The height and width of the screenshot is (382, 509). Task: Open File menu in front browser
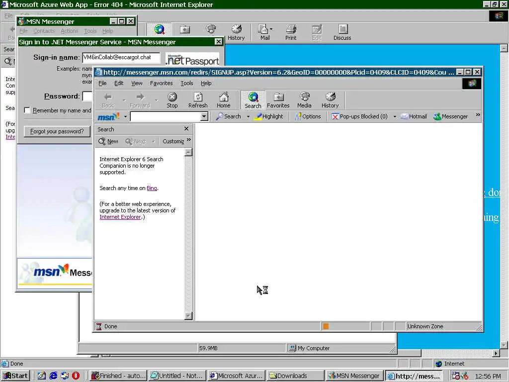pyautogui.click(x=102, y=83)
